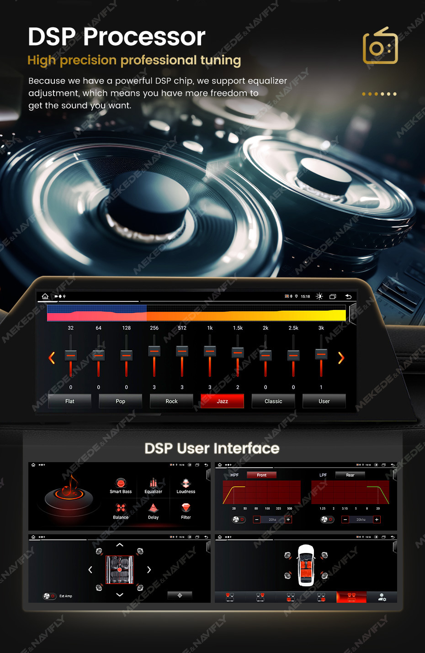Open the Filter diamond icon
Image resolution: width=425 pixels, height=653 pixels.
186,508
